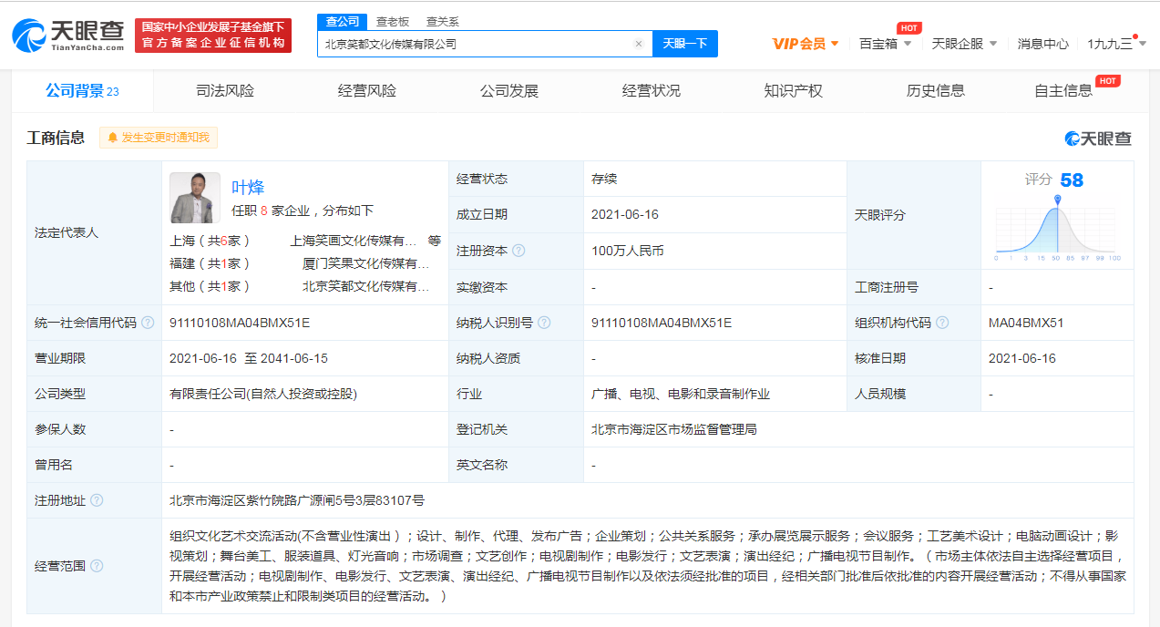Click help icon next to 统一社会信用代码
Image resolution: width=1160 pixels, height=627 pixels.
[x=148, y=323]
